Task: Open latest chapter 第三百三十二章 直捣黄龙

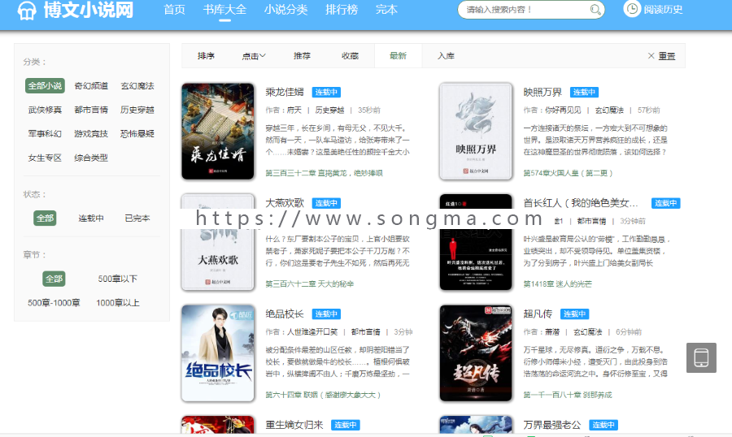Action: click(x=324, y=173)
